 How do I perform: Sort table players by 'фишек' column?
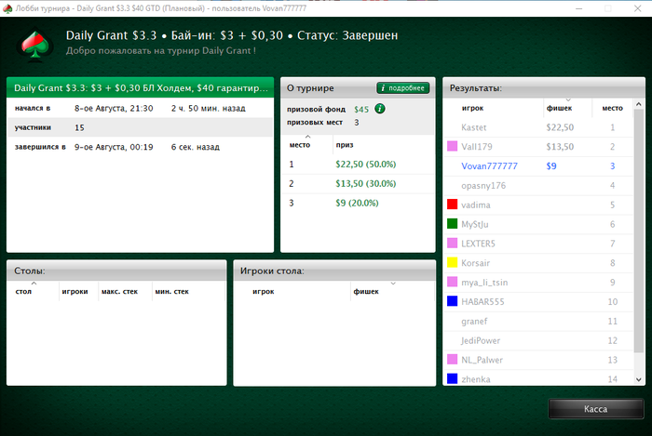[x=366, y=291]
